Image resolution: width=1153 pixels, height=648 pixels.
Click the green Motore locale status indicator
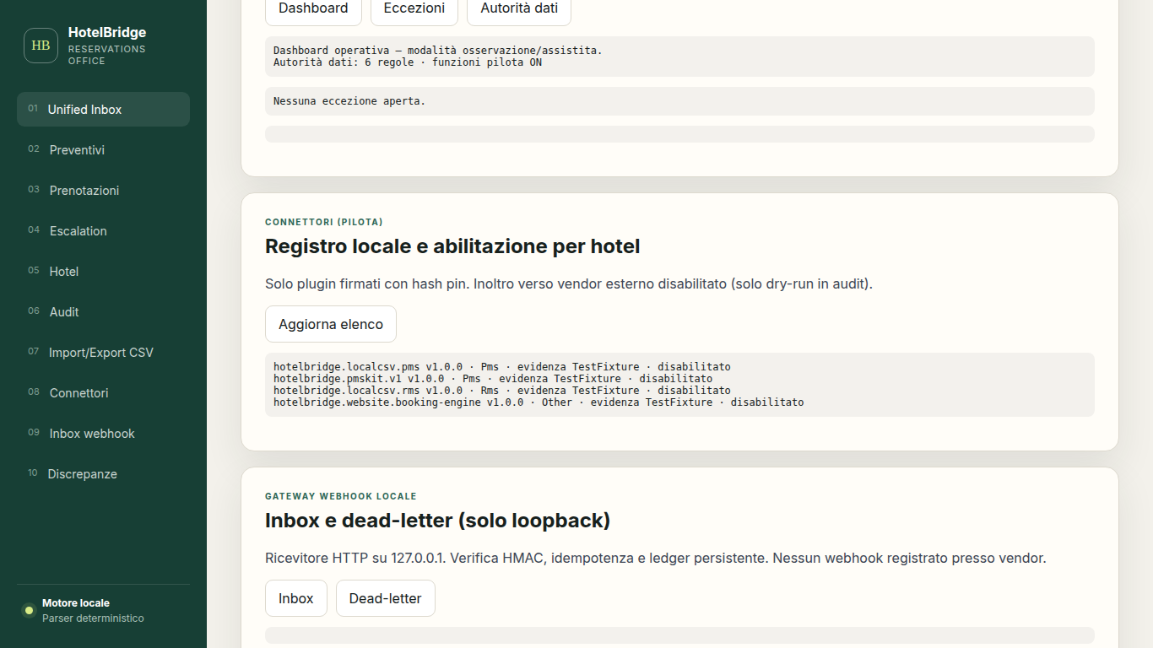[x=29, y=610]
